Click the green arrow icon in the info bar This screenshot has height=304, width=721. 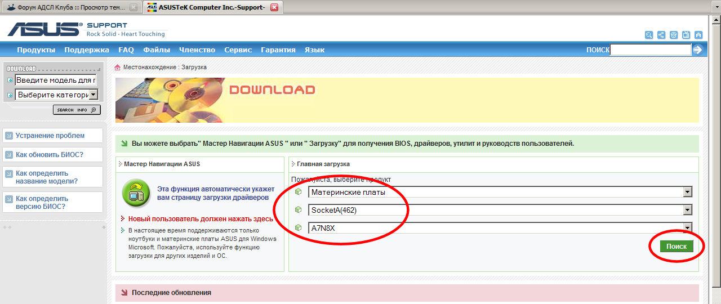tap(124, 144)
